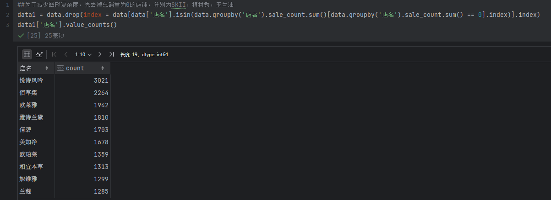Click line number 3 in gutter
The width and height of the screenshot is (551, 200).
(x=7, y=25)
